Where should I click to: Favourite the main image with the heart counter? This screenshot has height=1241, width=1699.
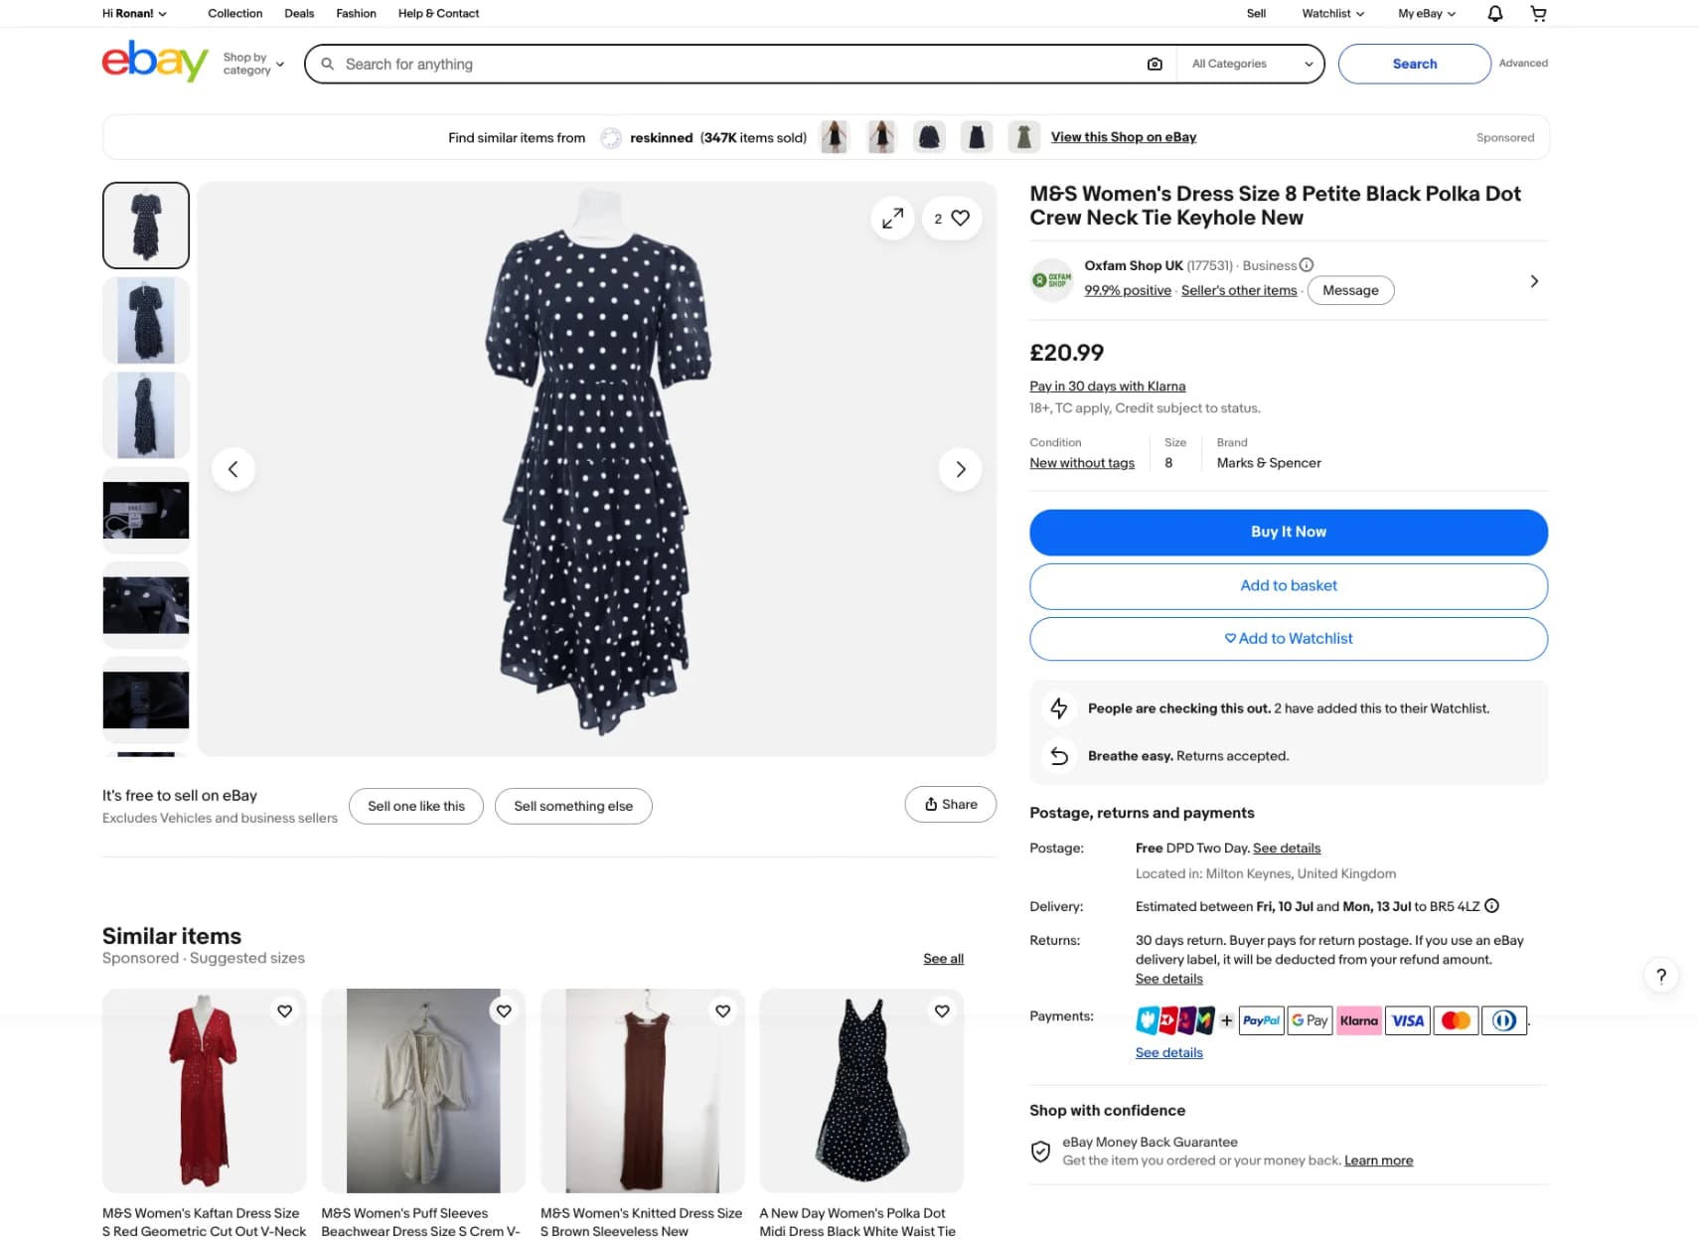tap(951, 218)
